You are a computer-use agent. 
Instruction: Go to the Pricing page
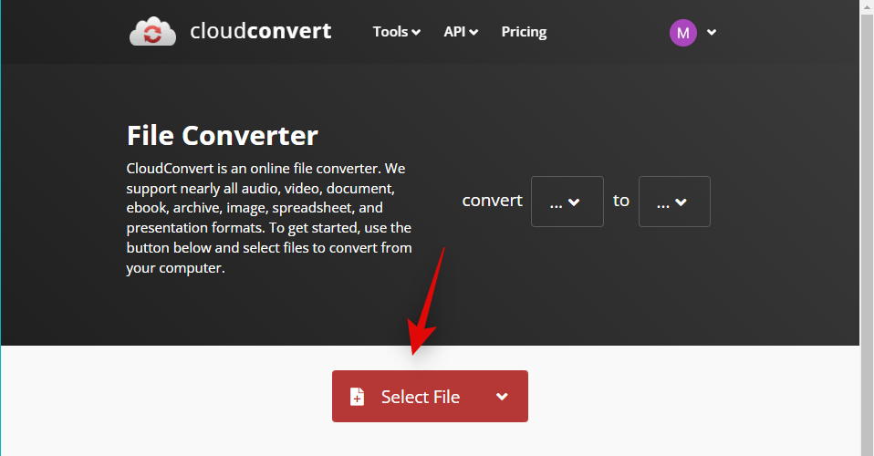[x=524, y=32]
